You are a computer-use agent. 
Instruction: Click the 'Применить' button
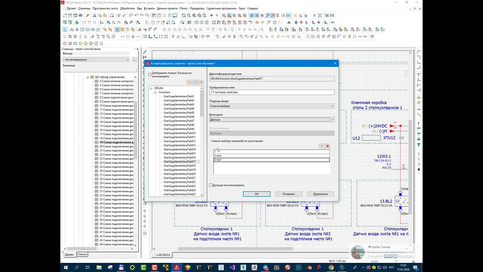click(x=320, y=194)
